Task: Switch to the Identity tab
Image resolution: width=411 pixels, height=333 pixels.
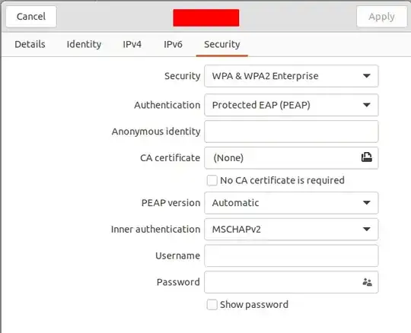Action: pyautogui.click(x=84, y=44)
